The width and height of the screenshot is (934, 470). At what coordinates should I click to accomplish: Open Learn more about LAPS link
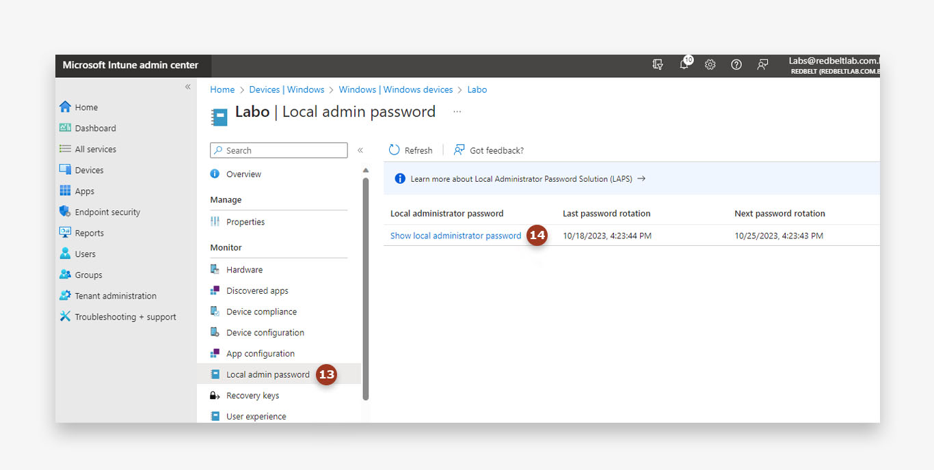(528, 179)
